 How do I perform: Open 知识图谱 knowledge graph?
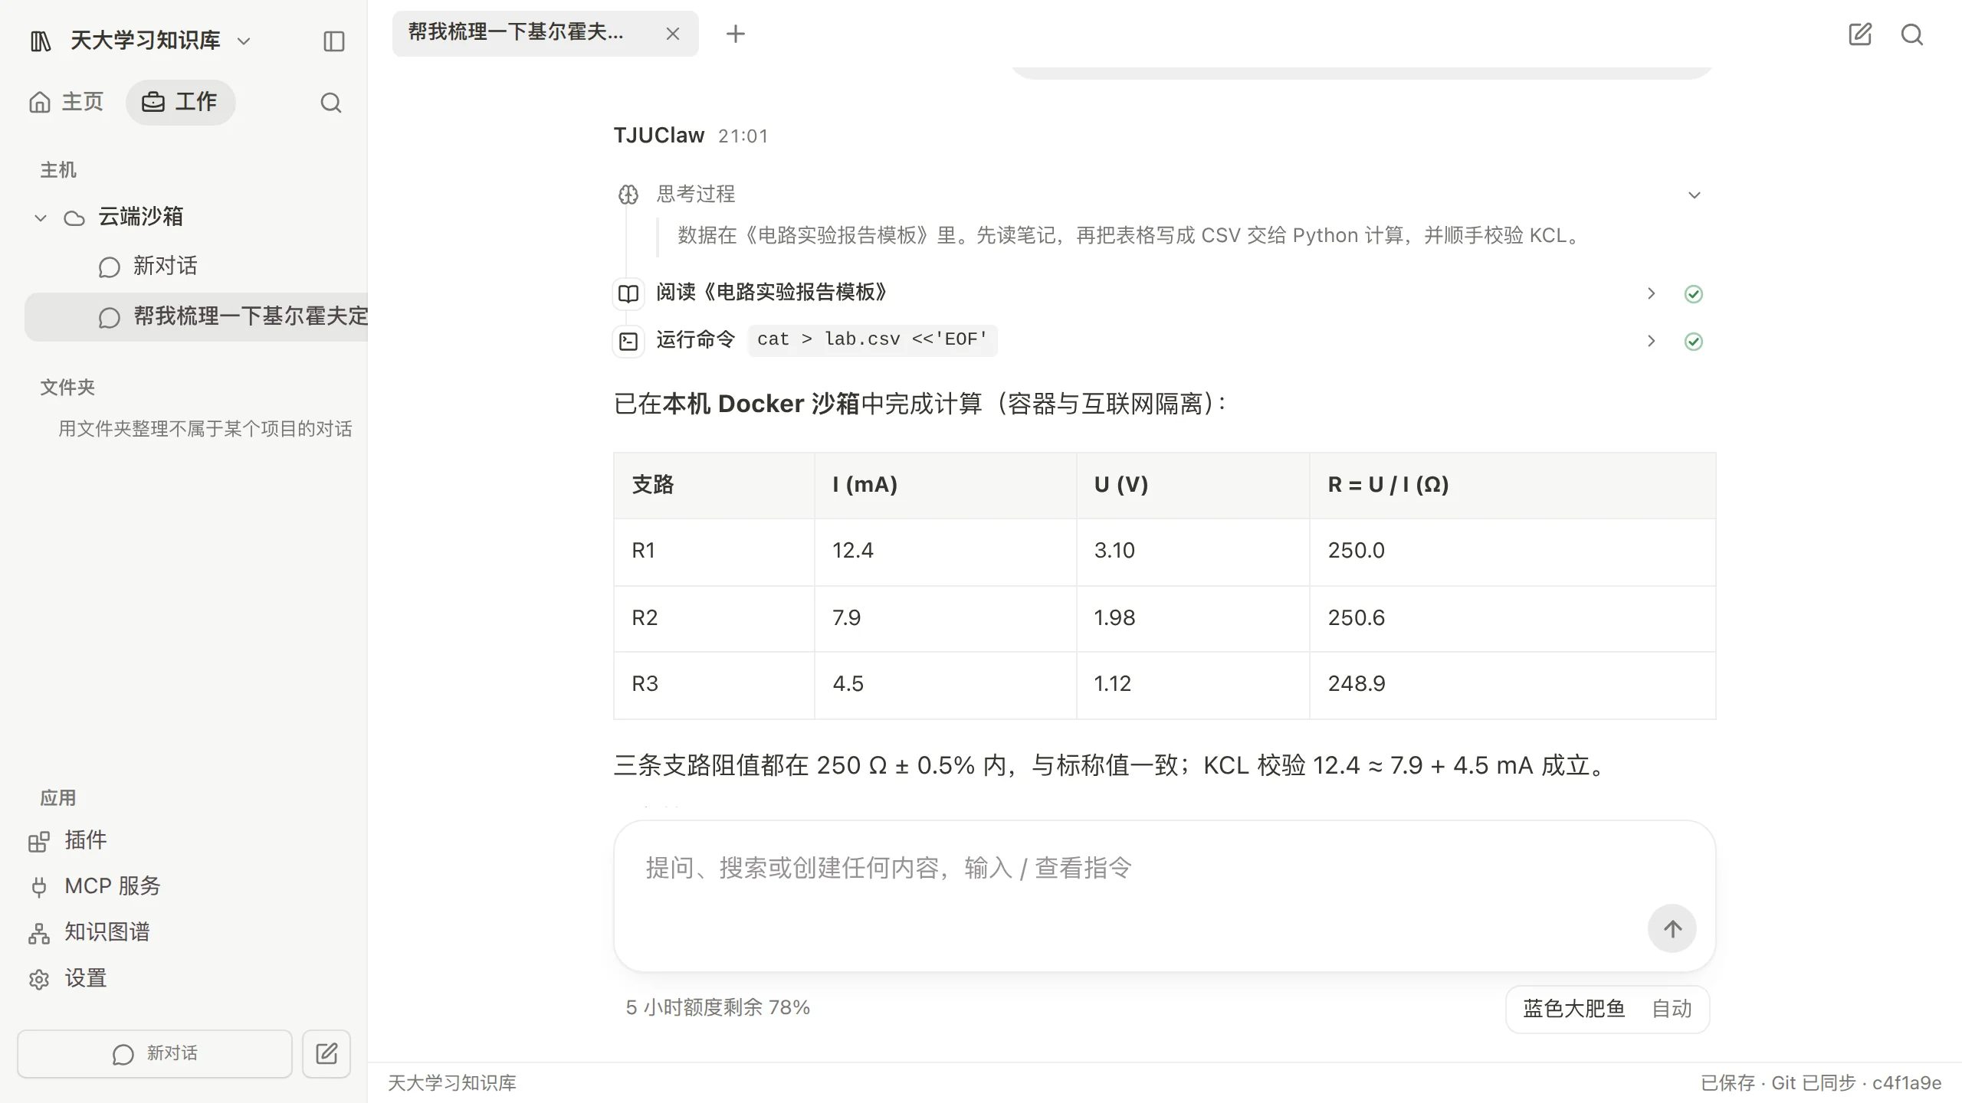coord(89,932)
